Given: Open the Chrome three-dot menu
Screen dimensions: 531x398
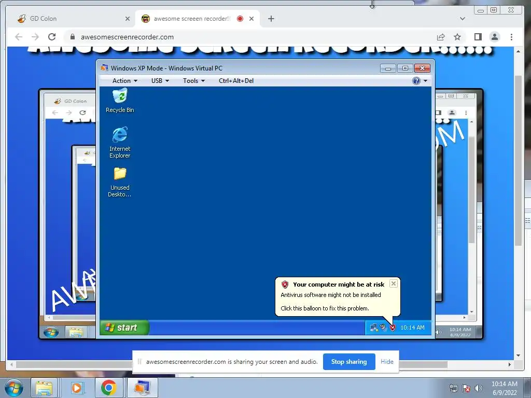Looking at the screenshot, I should pyautogui.click(x=511, y=37).
